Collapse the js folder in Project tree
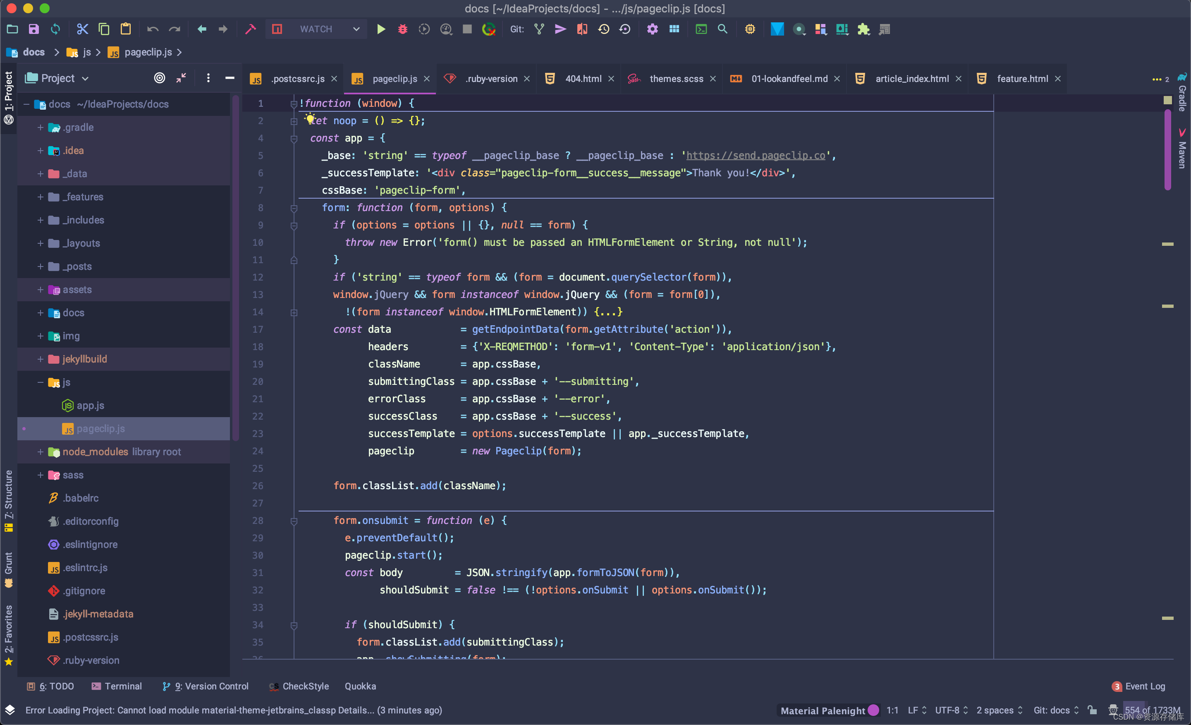The height and width of the screenshot is (725, 1191). pos(41,382)
